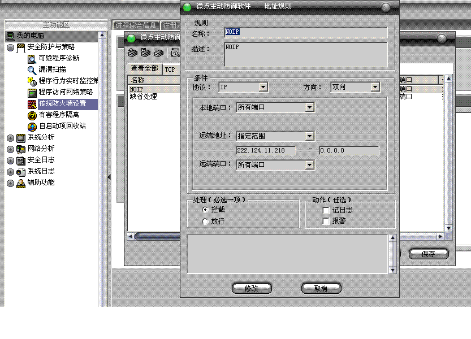Open 可疑程序诊断 via its magnifier icon

tap(32, 59)
